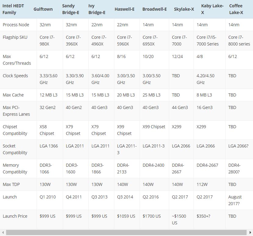Image resolution: width=253 pixels, height=236 pixels.
Task: Select the Gulftown column header
Action: point(43,9)
